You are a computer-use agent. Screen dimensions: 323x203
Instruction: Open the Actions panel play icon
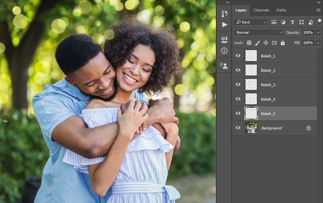coord(224,24)
